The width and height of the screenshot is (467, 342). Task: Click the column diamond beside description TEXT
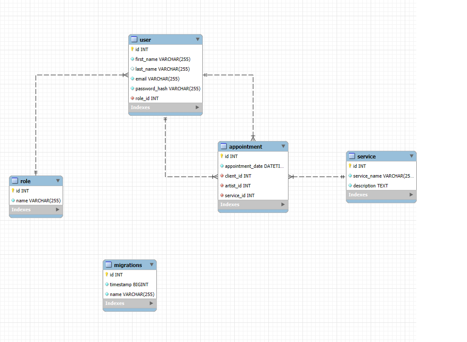point(350,186)
